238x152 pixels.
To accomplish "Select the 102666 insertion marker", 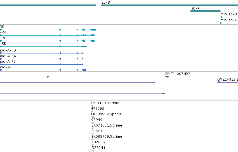I will pos(93,145).
